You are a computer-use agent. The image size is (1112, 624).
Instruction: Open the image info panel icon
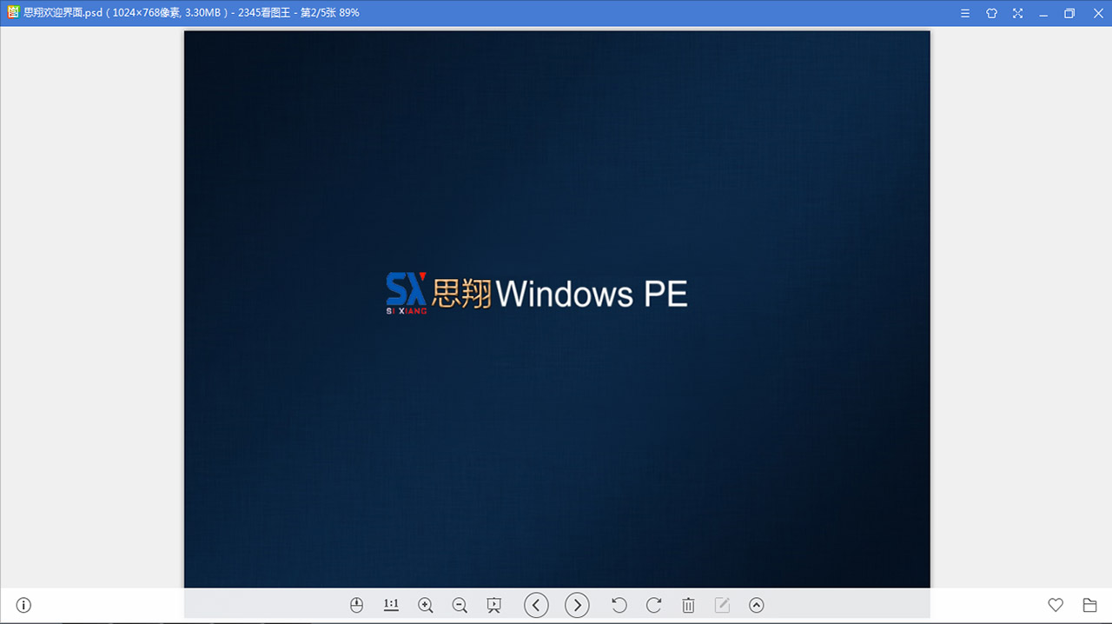tap(23, 605)
